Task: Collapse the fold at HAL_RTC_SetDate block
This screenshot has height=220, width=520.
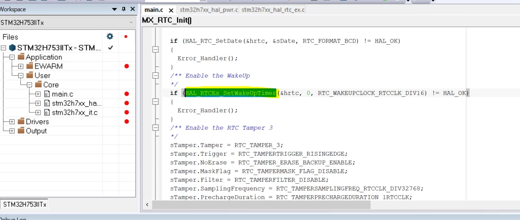Action: coord(156,49)
